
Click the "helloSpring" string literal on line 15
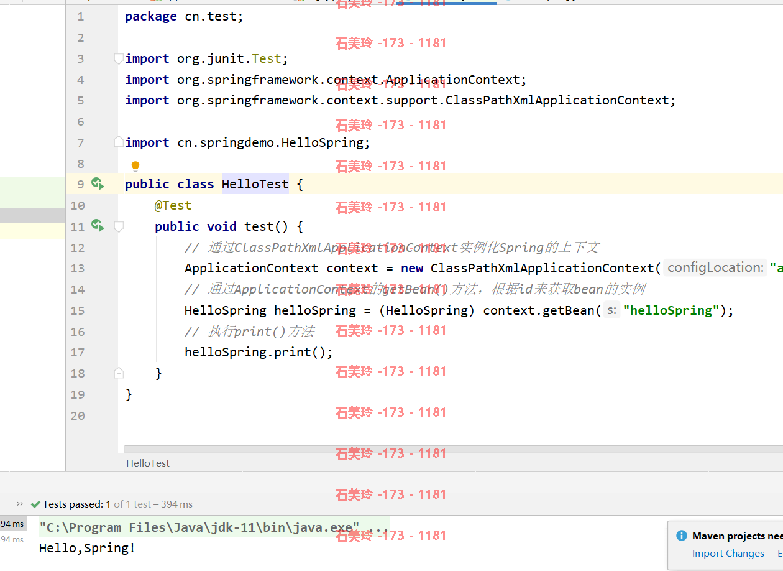tap(671, 310)
